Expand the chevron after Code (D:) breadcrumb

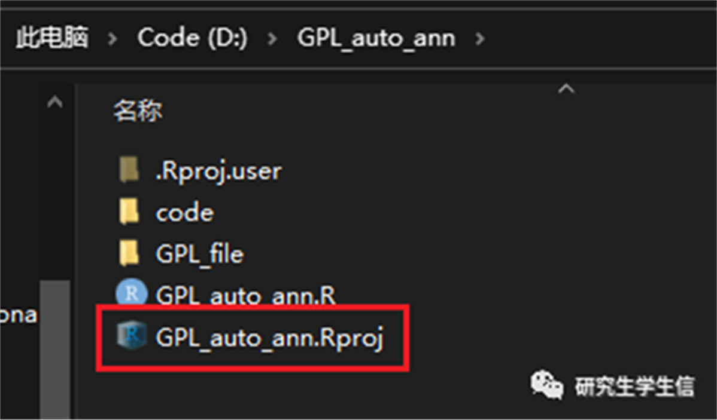[x=272, y=38]
